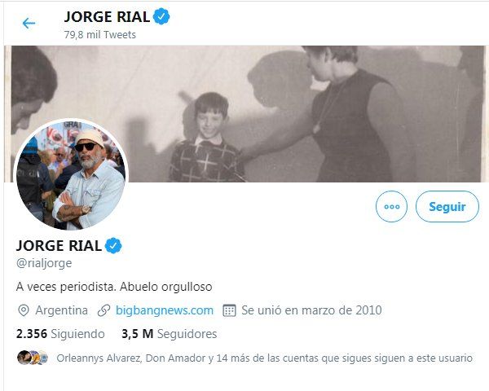The width and height of the screenshot is (489, 391).
Task: Click the Argentina location text
Action: (x=62, y=310)
